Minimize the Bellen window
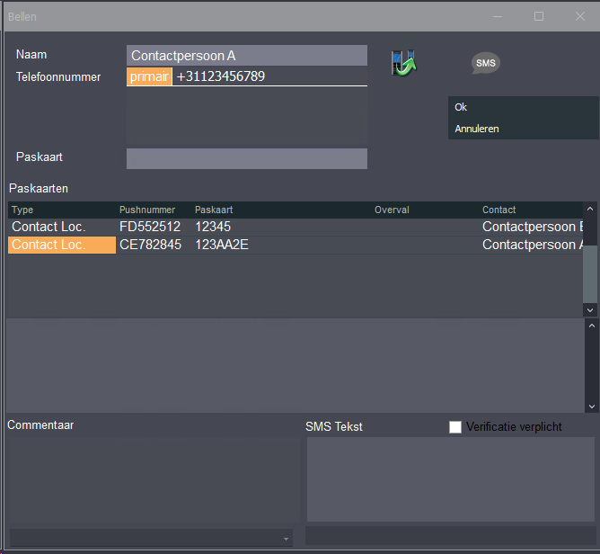 point(499,16)
